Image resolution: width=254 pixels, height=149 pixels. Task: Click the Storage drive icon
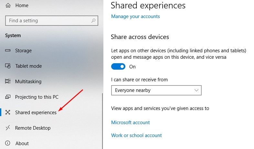click(x=8, y=50)
